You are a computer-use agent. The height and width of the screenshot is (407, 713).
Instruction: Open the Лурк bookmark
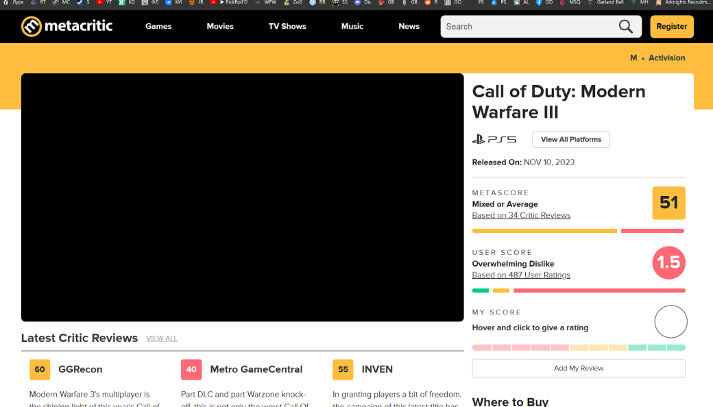[14, 2]
